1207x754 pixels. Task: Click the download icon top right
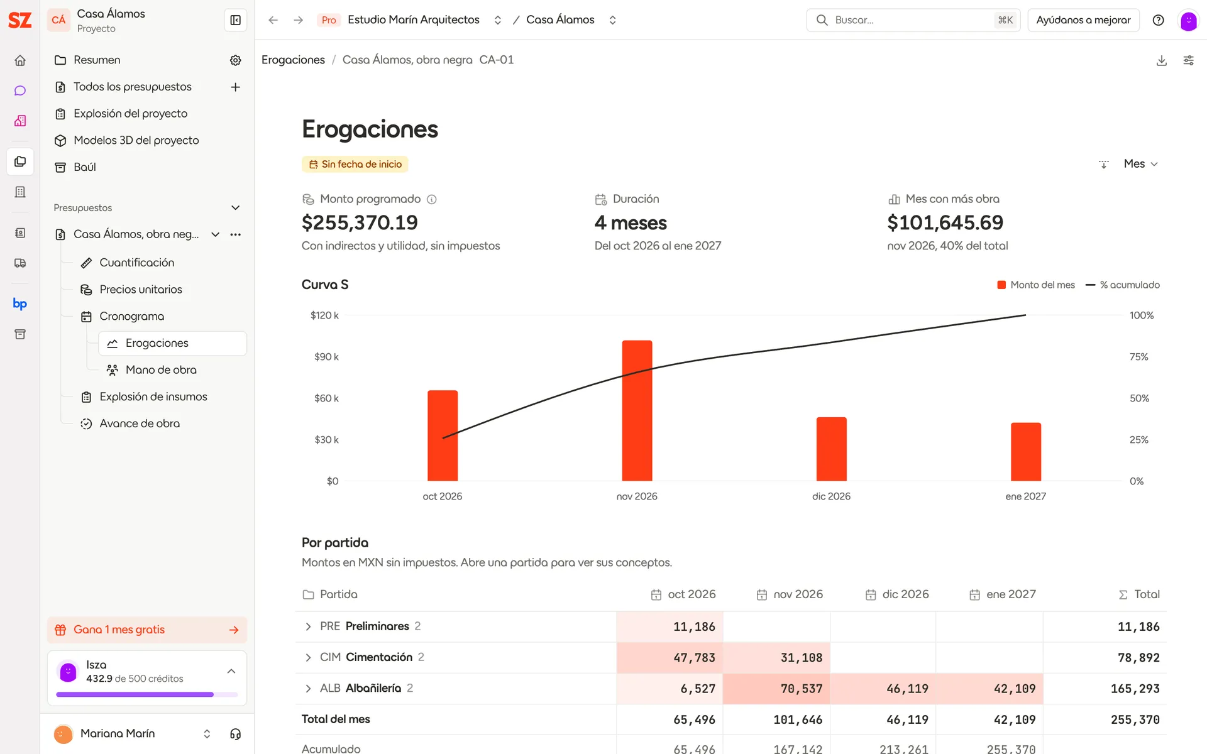pyautogui.click(x=1162, y=60)
